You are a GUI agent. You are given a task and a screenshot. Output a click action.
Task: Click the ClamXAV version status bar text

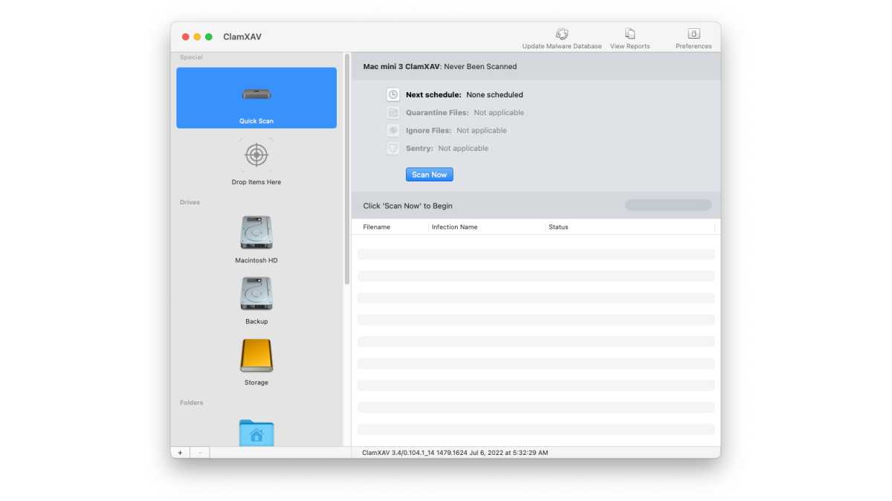click(x=455, y=452)
